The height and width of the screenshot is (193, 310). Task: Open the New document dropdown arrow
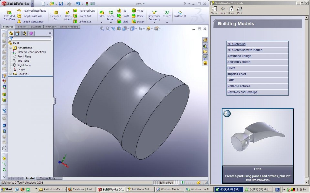point(47,4)
